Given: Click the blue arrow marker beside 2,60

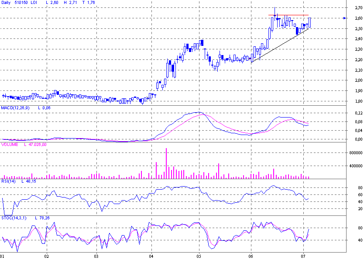Looking at the screenshot, I should point(344,18).
